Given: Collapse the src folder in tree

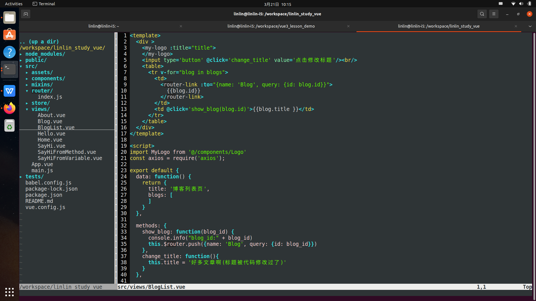Looking at the screenshot, I should [31, 66].
